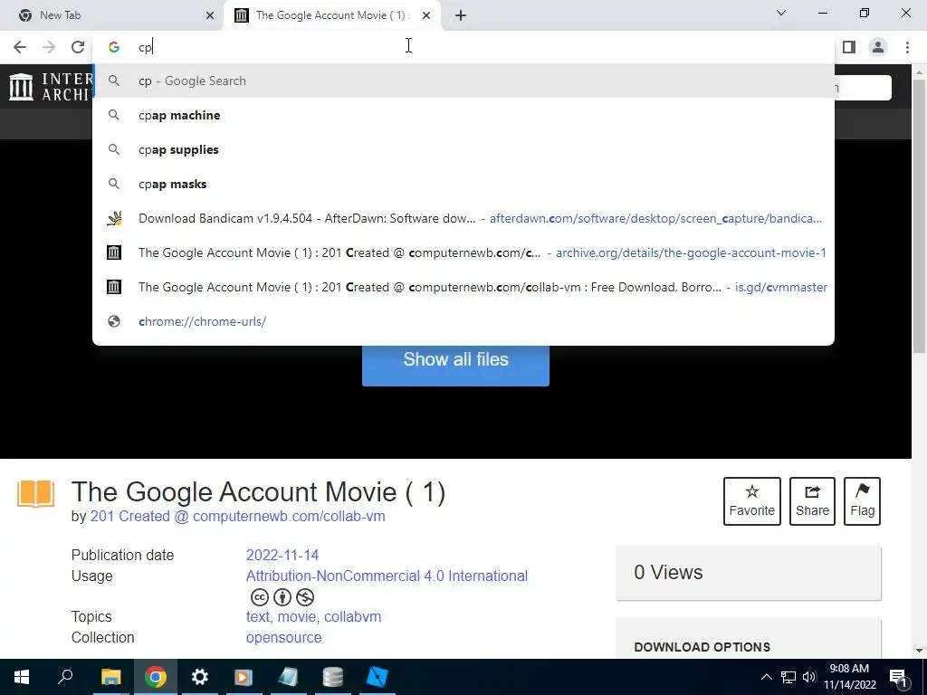927x695 pixels.
Task: Open the 2022-11-14 publication date link
Action: 282,555
